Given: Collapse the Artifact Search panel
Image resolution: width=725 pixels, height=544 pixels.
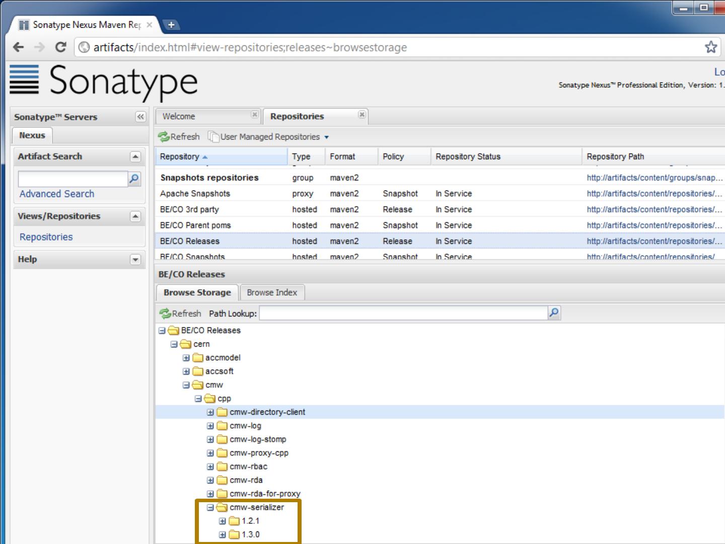Looking at the screenshot, I should 135,157.
